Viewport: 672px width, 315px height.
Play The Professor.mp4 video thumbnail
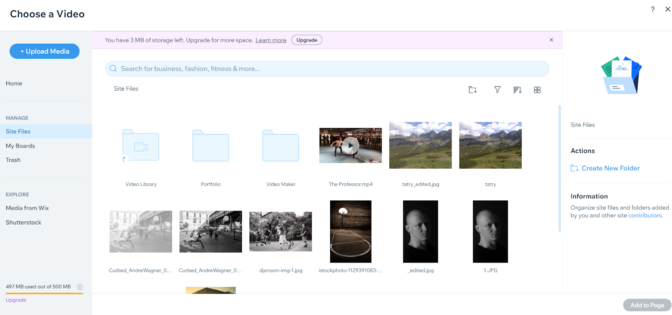tap(351, 146)
